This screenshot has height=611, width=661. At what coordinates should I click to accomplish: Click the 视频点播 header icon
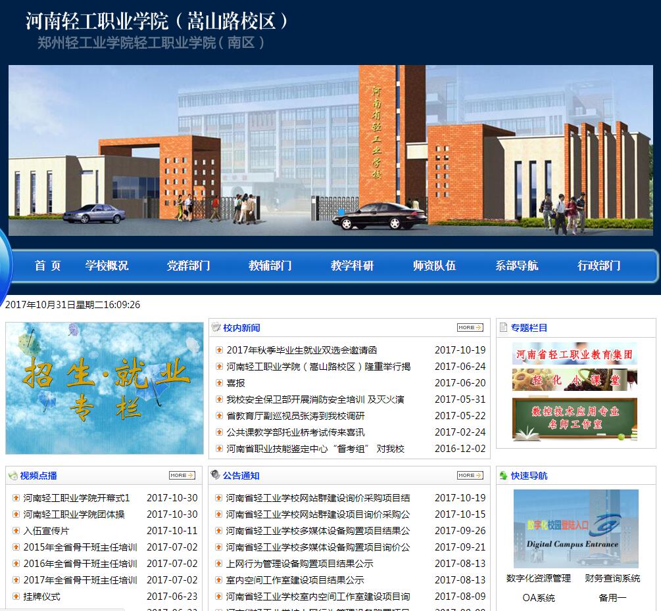point(13,476)
